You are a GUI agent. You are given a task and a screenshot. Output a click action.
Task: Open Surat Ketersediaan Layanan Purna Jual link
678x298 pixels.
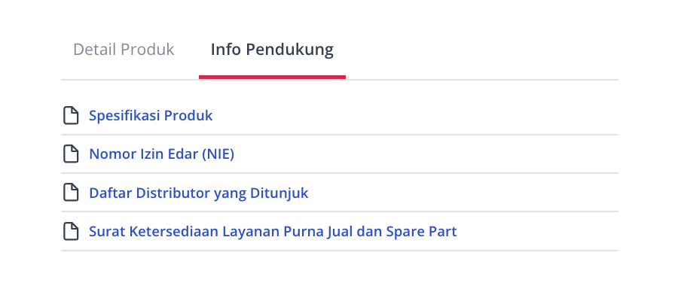coord(273,232)
